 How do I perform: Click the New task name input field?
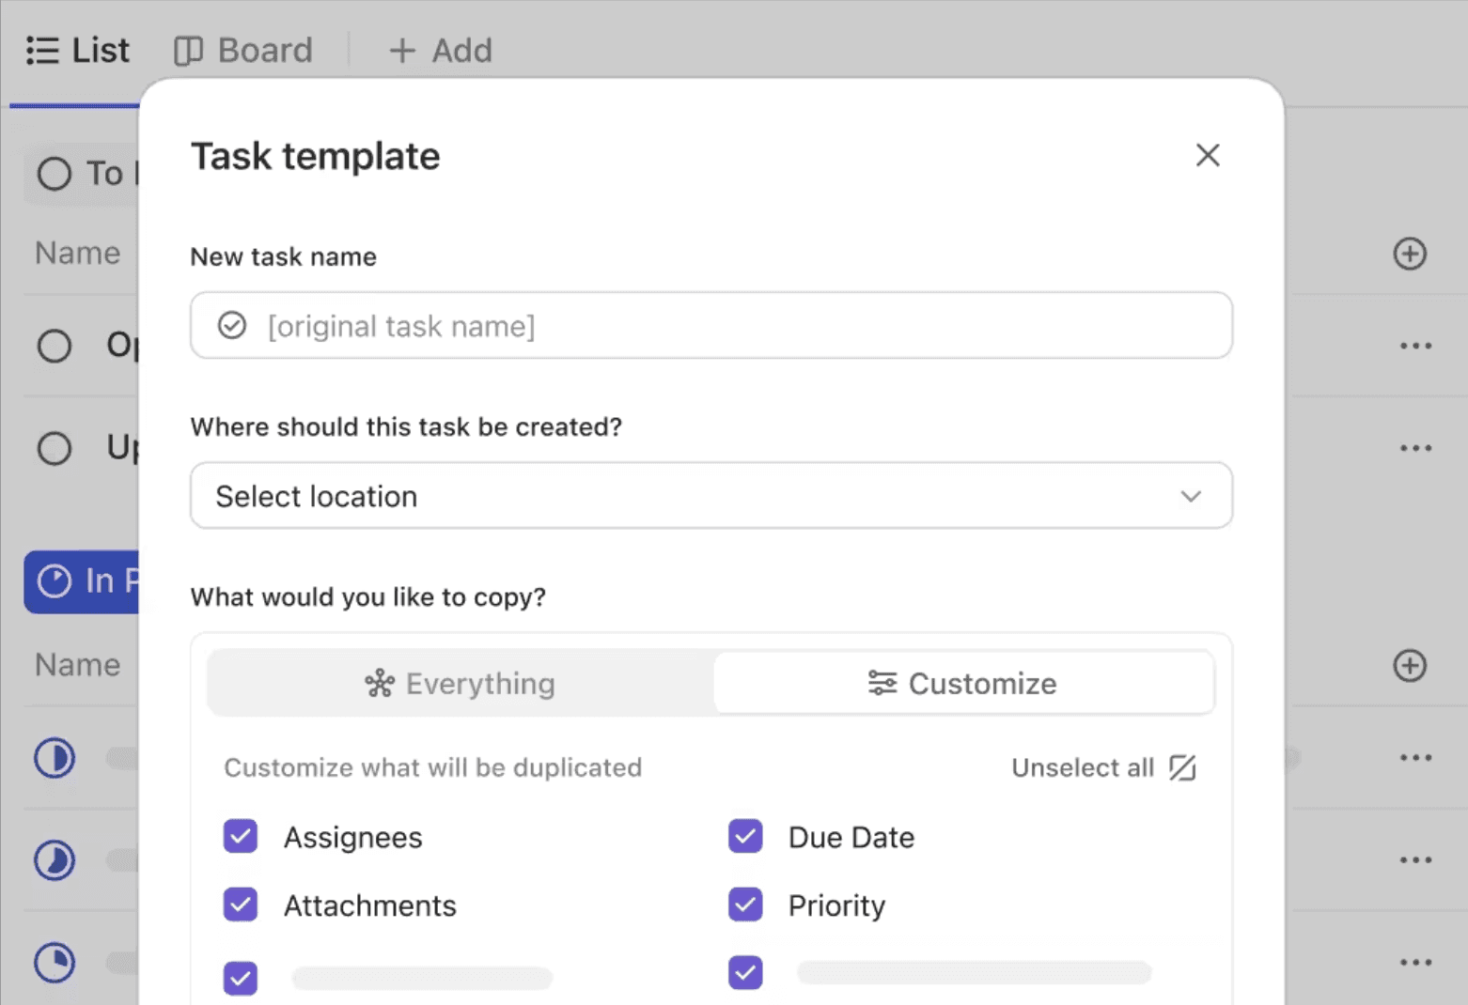[x=711, y=325]
